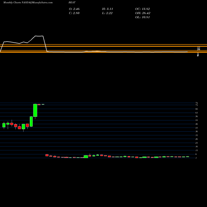This screenshot has height=207, width=207.
Task: Click the close value 'C: 2.80'
Action: (74, 13)
